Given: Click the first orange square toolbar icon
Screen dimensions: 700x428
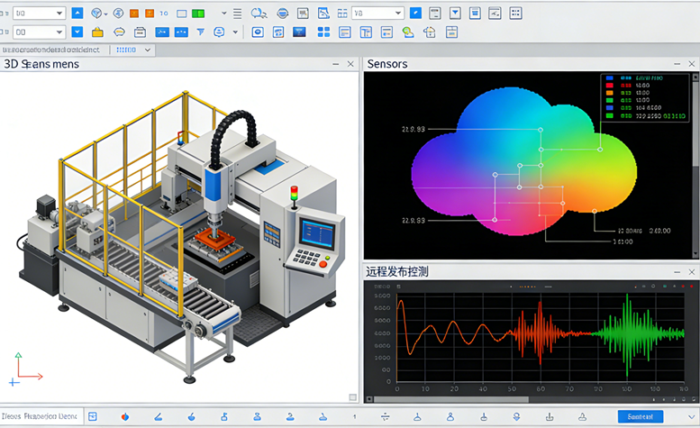Looking at the screenshot, I should click(x=134, y=14).
